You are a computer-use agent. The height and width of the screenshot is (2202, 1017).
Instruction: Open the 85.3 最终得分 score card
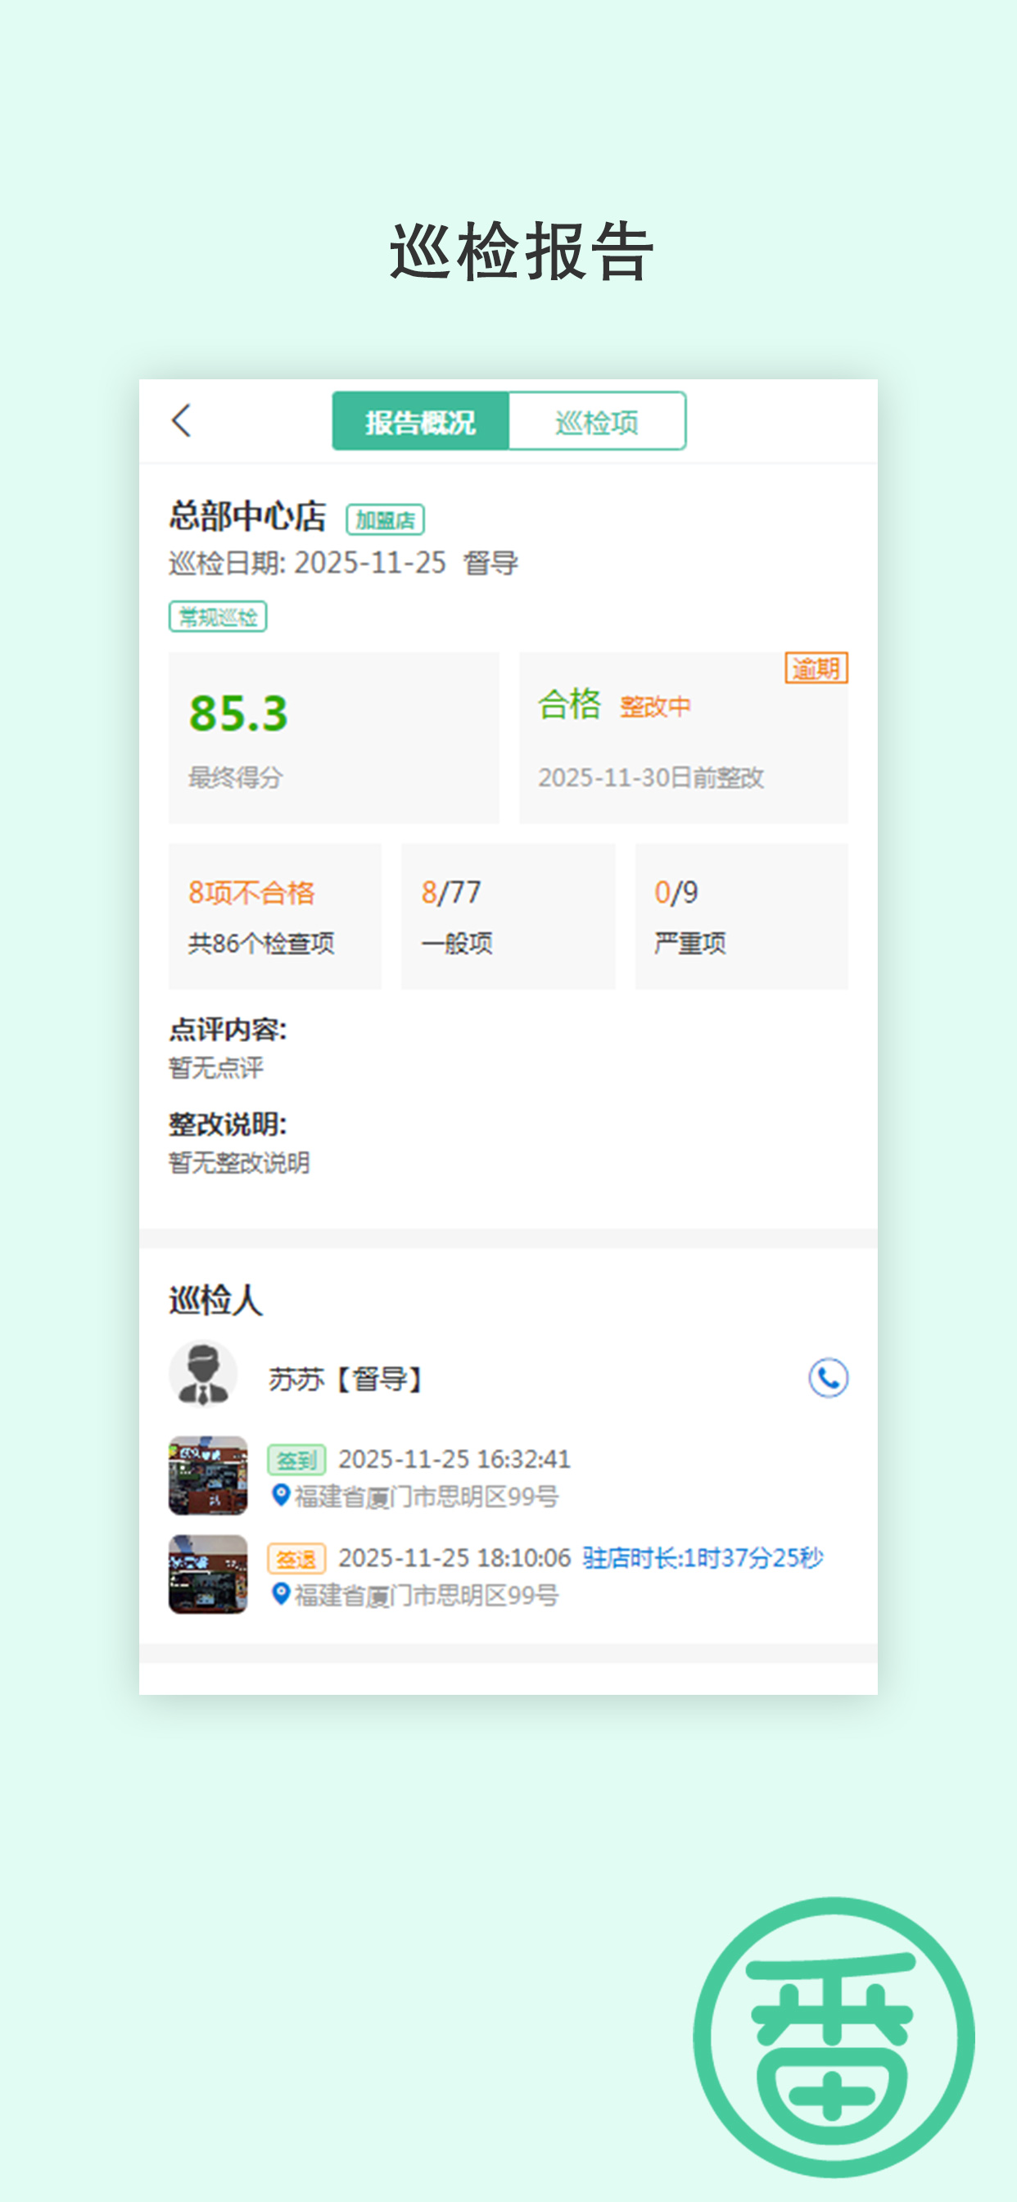[333, 738]
